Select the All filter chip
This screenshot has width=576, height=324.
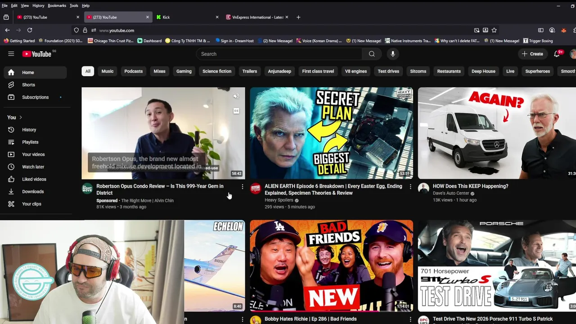coord(88,71)
